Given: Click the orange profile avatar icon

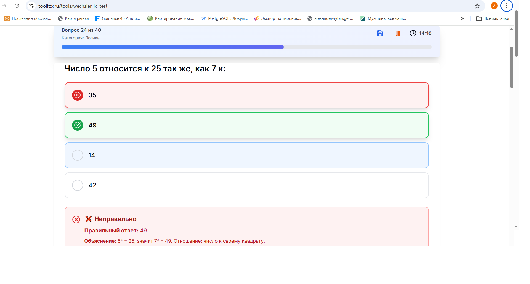Looking at the screenshot, I should click(x=494, y=6).
